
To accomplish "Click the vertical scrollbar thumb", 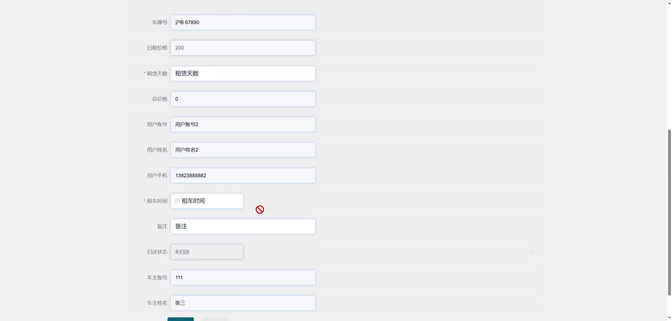I will click(x=669, y=212).
